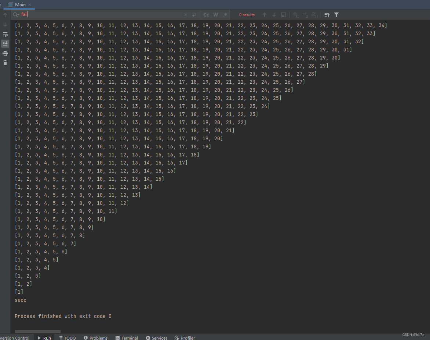Screen dimensions: 430x340
Task: Clear the search field text
Action: point(186,15)
